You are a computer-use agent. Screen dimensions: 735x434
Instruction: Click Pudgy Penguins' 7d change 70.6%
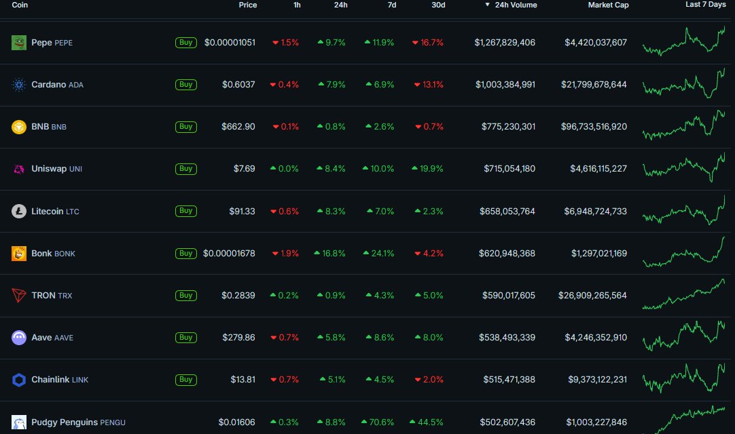377,422
